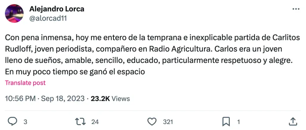
Task: Click the @alorcad11 handle
Action: coord(48,18)
